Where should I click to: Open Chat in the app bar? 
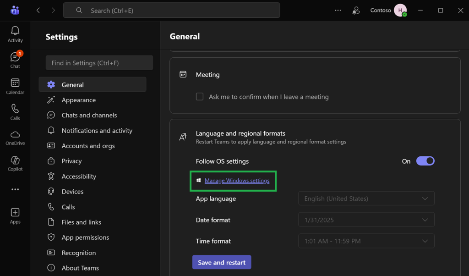point(15,60)
